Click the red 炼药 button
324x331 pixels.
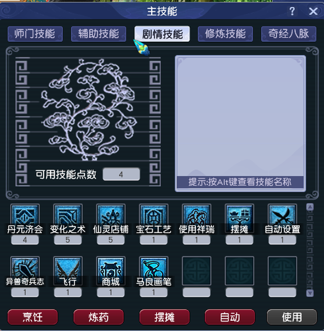pyautogui.click(x=99, y=317)
